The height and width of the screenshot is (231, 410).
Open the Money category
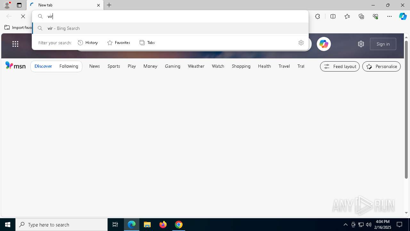point(150,66)
